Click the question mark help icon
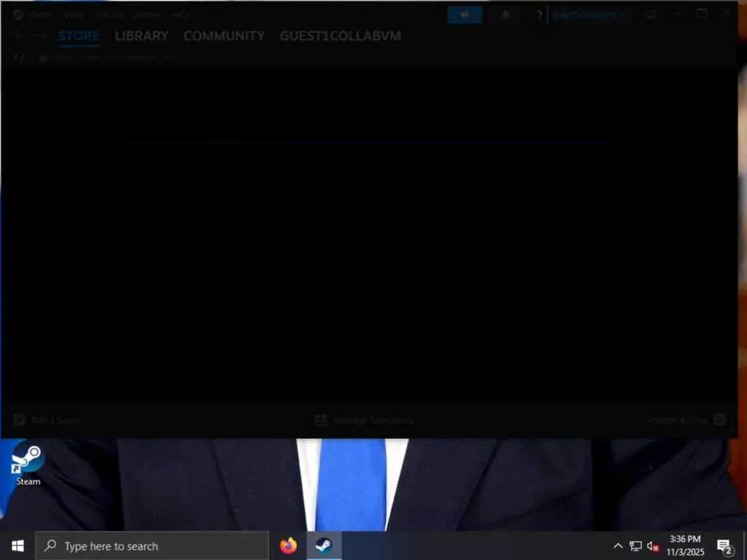The height and width of the screenshot is (560, 747). 539,15
